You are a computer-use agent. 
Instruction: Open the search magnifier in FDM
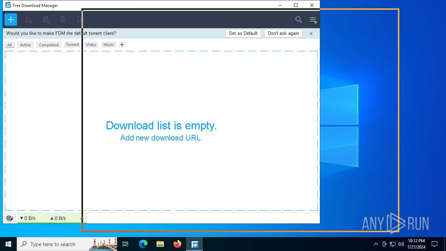click(299, 20)
